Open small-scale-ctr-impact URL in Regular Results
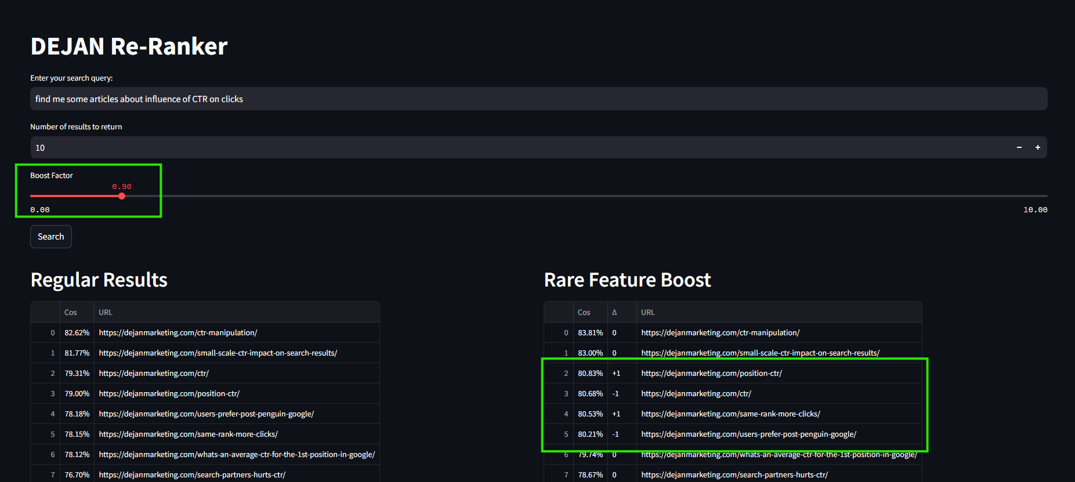 pos(218,353)
